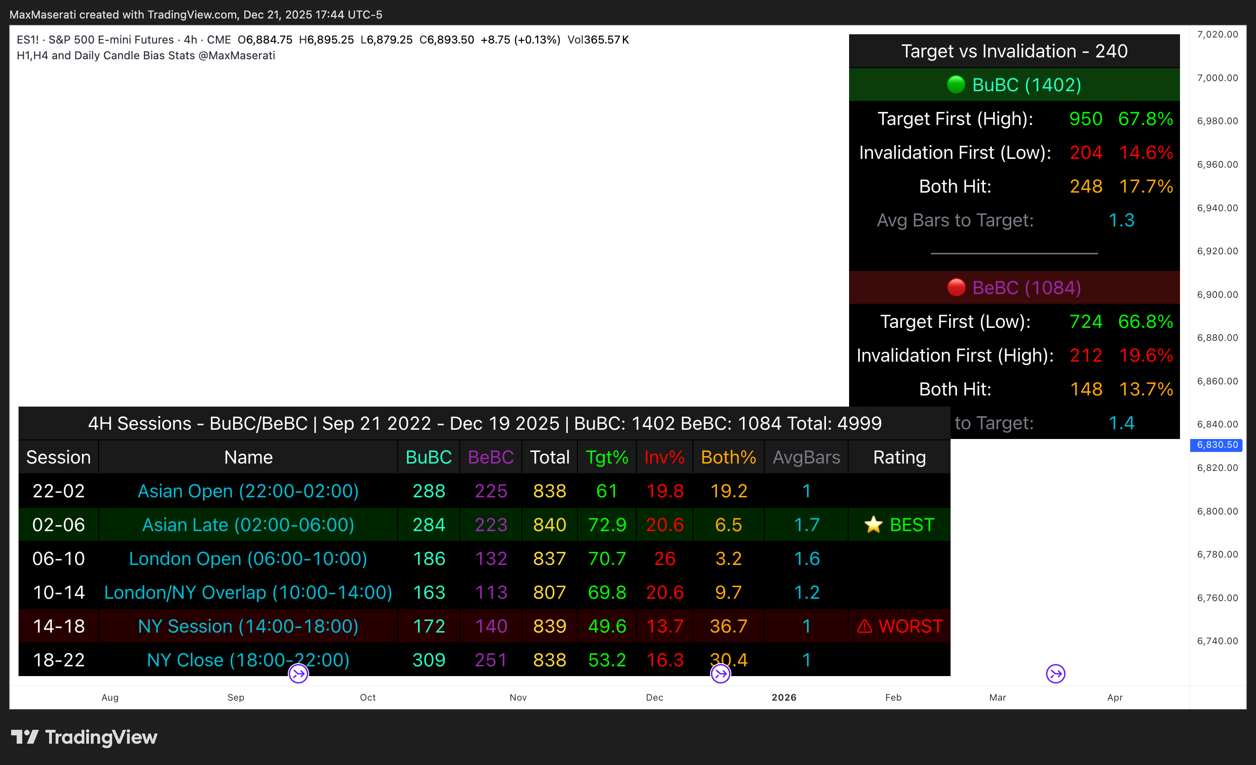Click the 66.8% Target First (Low) percentage
1256x765 pixels.
click(1145, 321)
